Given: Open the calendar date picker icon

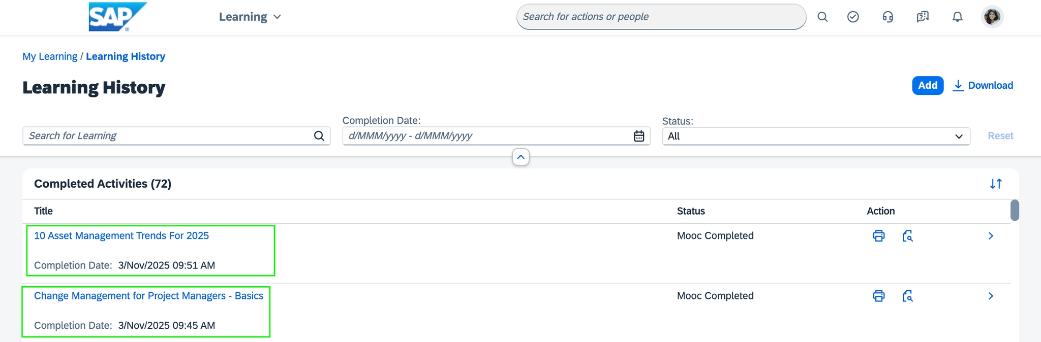Looking at the screenshot, I should click(639, 136).
